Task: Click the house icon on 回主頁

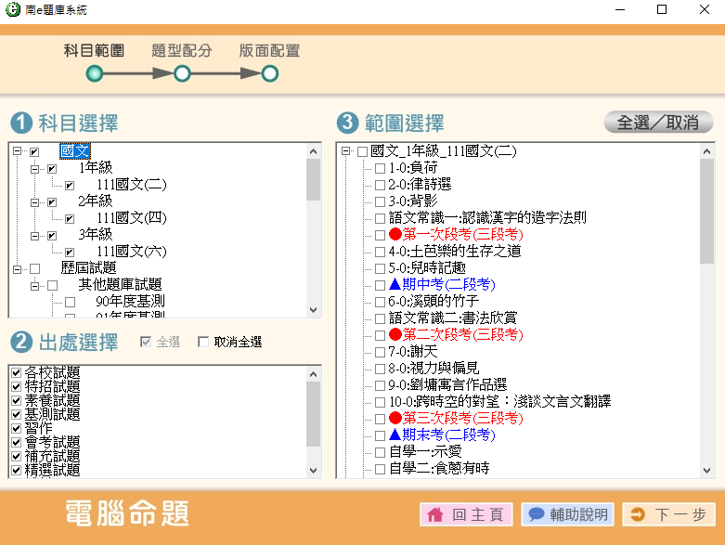Action: point(434,514)
